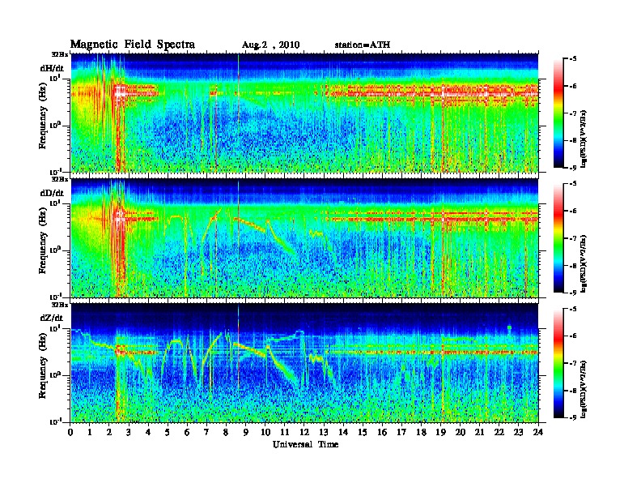
Task: Select the dH/dt panel label
Action: (52, 68)
